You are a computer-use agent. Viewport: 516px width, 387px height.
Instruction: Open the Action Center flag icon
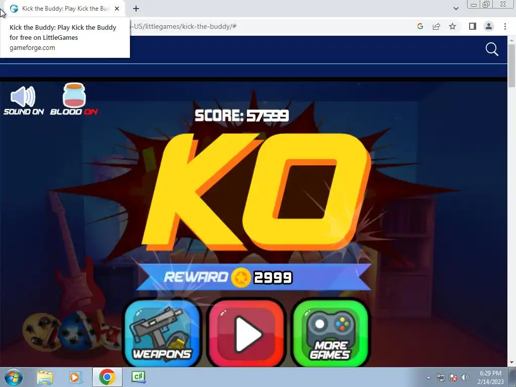pyautogui.click(x=453, y=377)
